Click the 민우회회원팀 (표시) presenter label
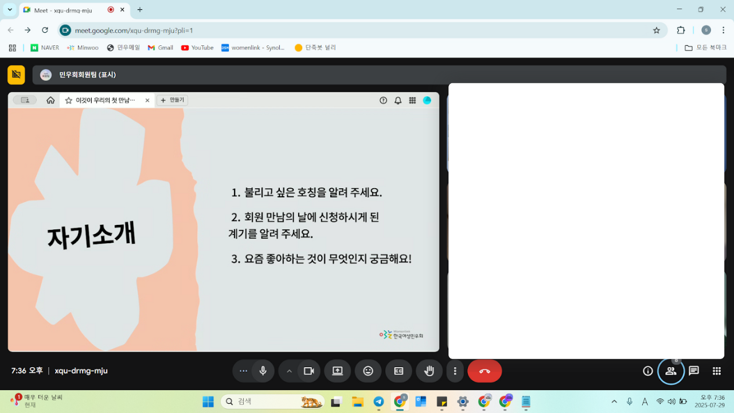 [x=88, y=75]
